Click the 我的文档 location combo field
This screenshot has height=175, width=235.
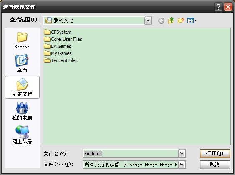pos(97,20)
